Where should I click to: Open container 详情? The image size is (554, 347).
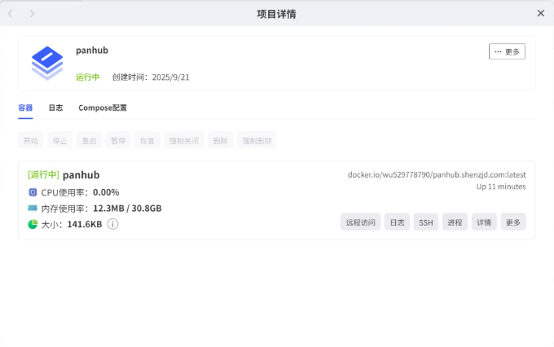[484, 222]
